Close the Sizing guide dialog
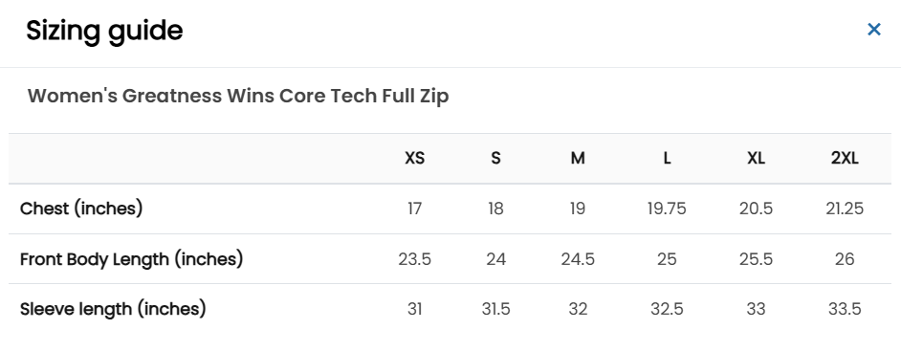901x352 pixels. tap(873, 30)
